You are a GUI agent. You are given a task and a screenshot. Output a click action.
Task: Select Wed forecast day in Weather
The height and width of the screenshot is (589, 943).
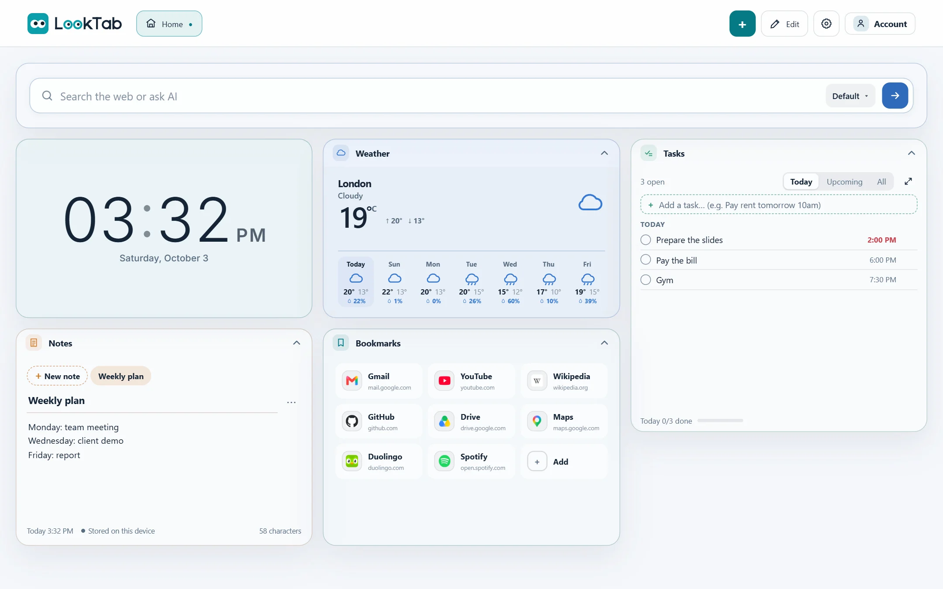coord(510,282)
